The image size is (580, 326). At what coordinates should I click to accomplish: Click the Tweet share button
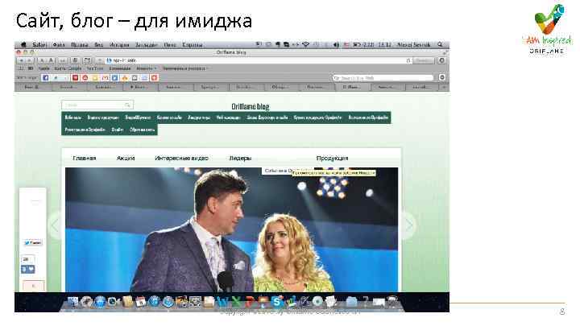point(33,243)
